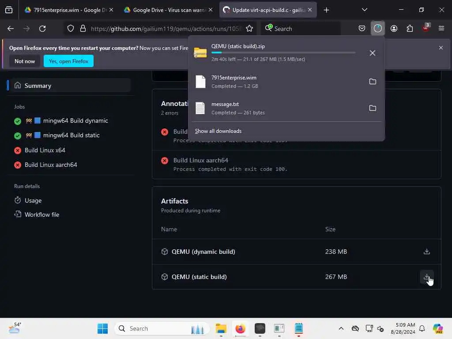Click the Firefox taskbar icon
Image resolution: width=452 pixels, height=339 pixels.
pyautogui.click(x=240, y=328)
